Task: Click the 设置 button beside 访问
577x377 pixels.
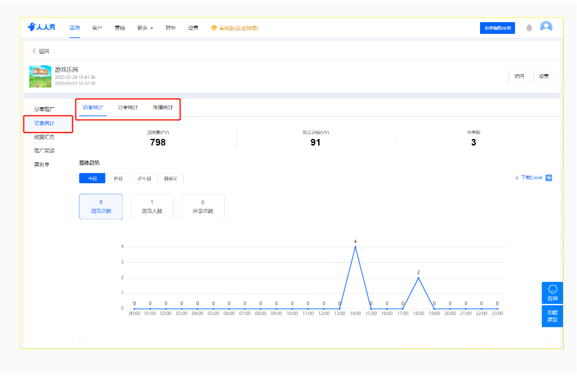Action: 544,76
